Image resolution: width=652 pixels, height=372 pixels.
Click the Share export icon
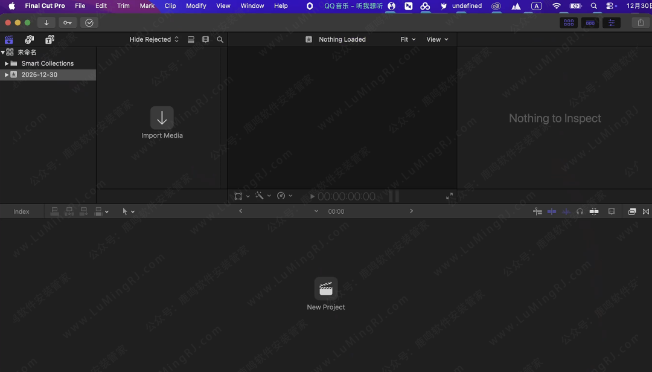point(640,23)
